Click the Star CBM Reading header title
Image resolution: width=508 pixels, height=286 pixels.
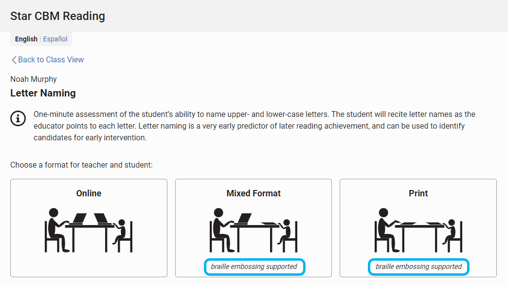pos(58,16)
